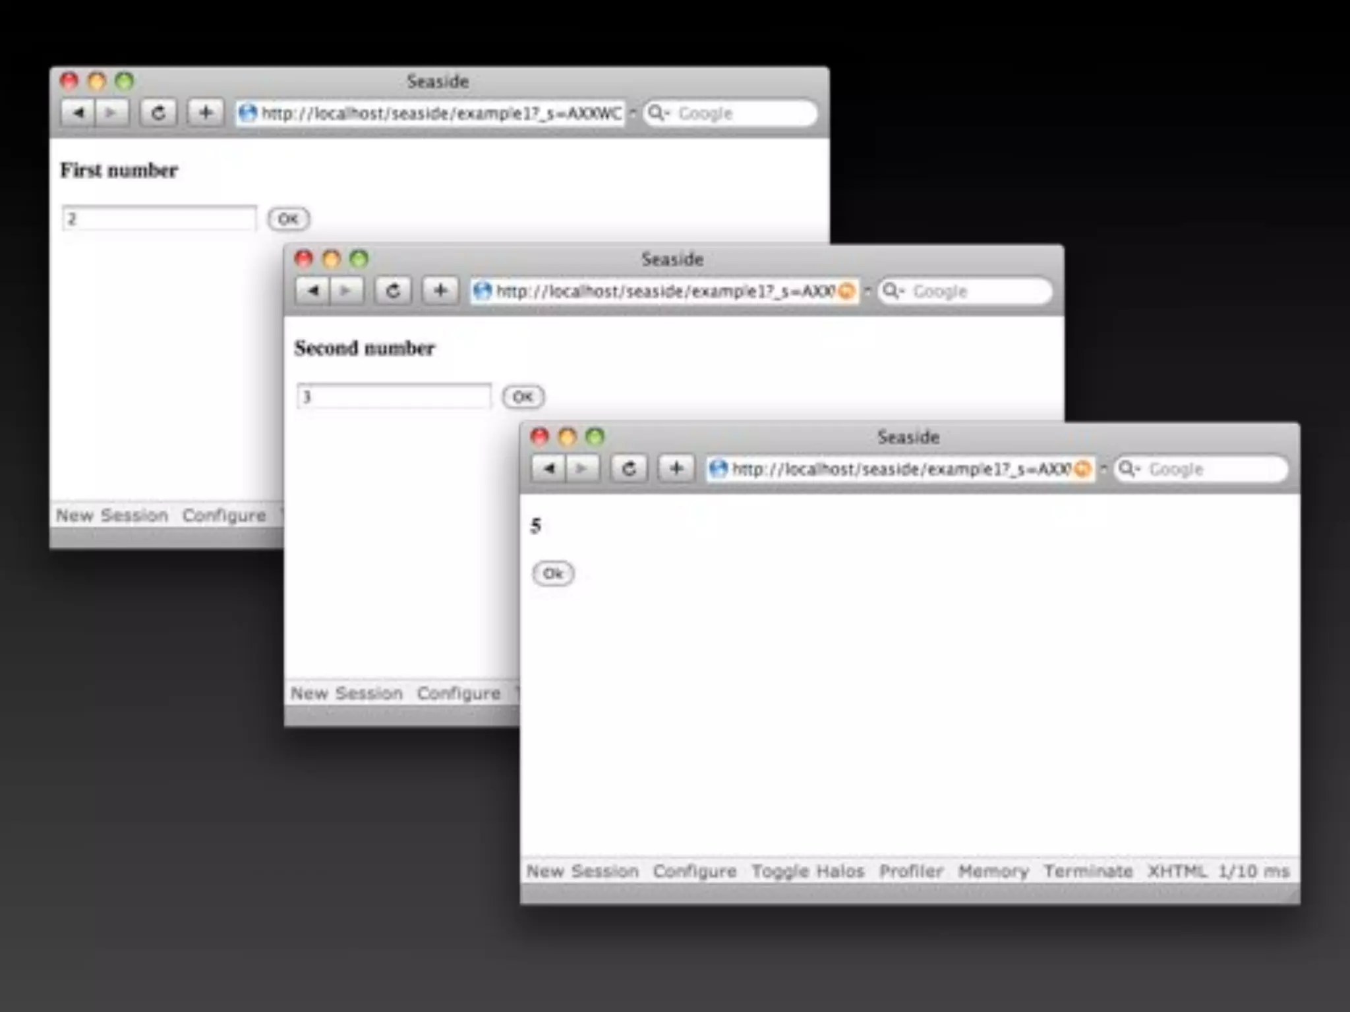Click the address bar of the First number window
1350x1012 pixels.
tap(430, 113)
